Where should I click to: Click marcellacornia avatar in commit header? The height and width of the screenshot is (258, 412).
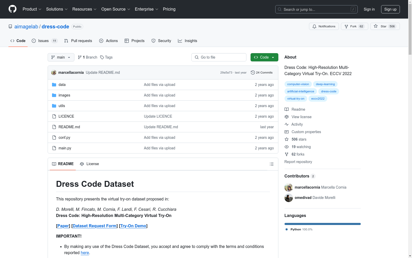54,72
